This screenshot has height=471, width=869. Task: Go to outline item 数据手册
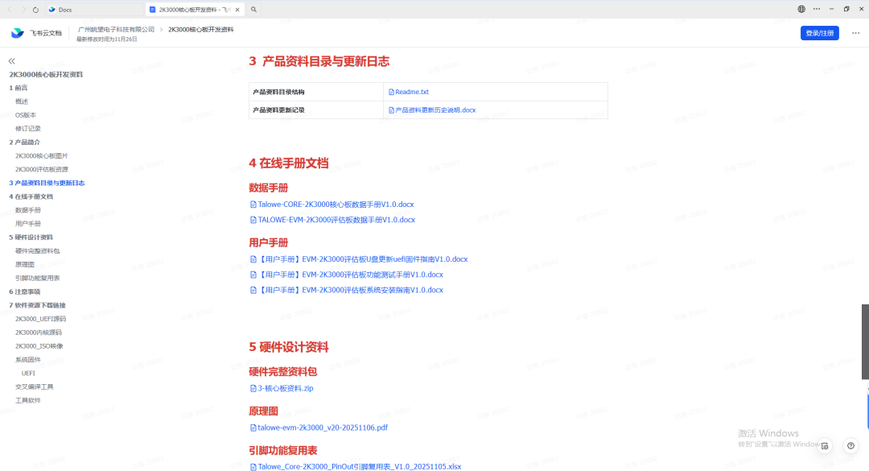27,210
